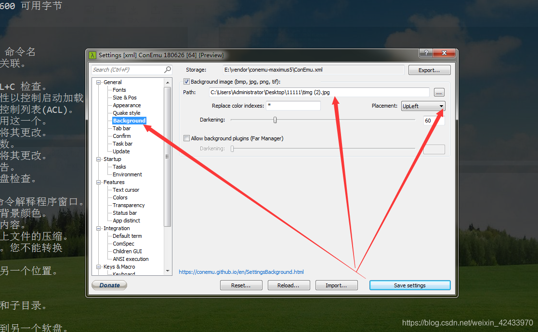538x332 pixels.
Task: Collapse the Startup tree node
Action: (98, 159)
